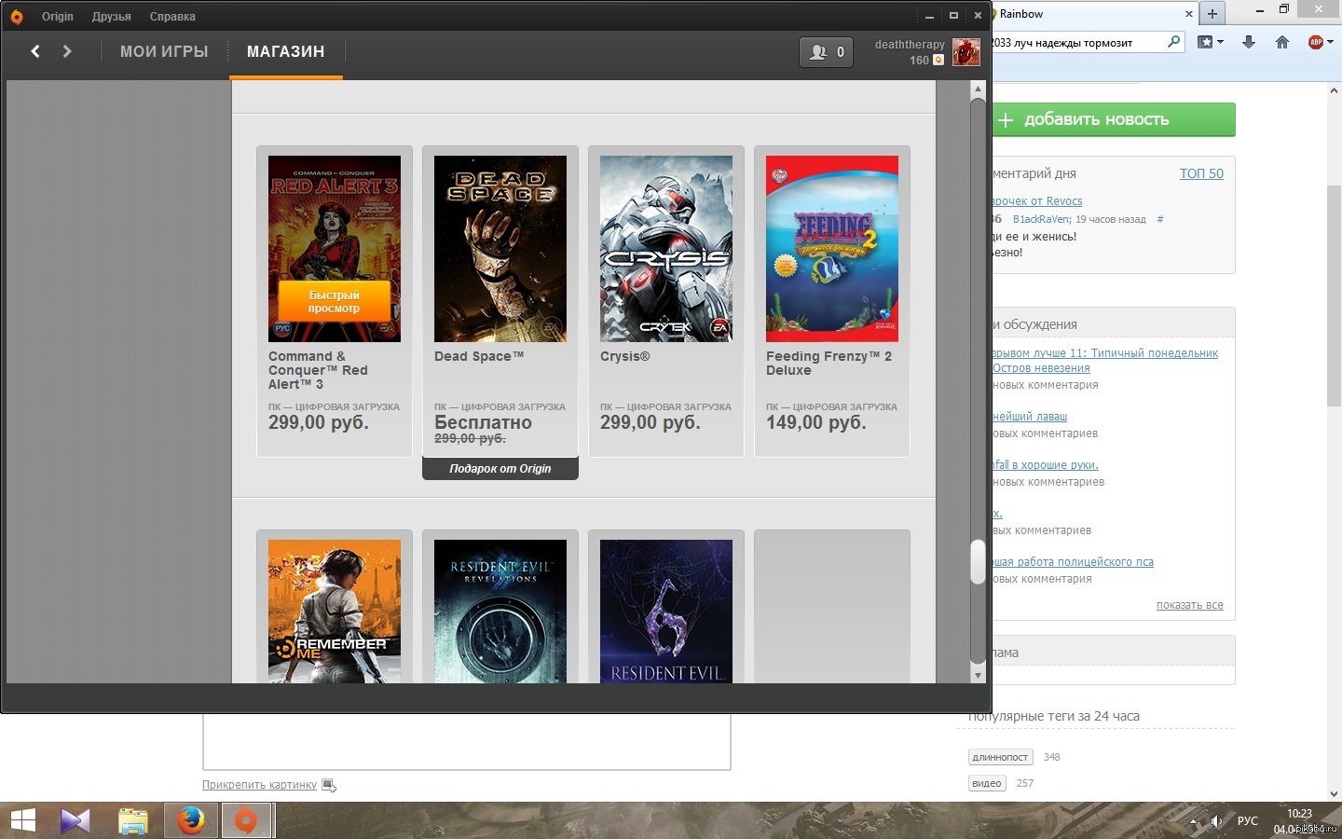Click the Adblock Plus ABP icon
The image size is (1342, 839).
tap(1316, 42)
